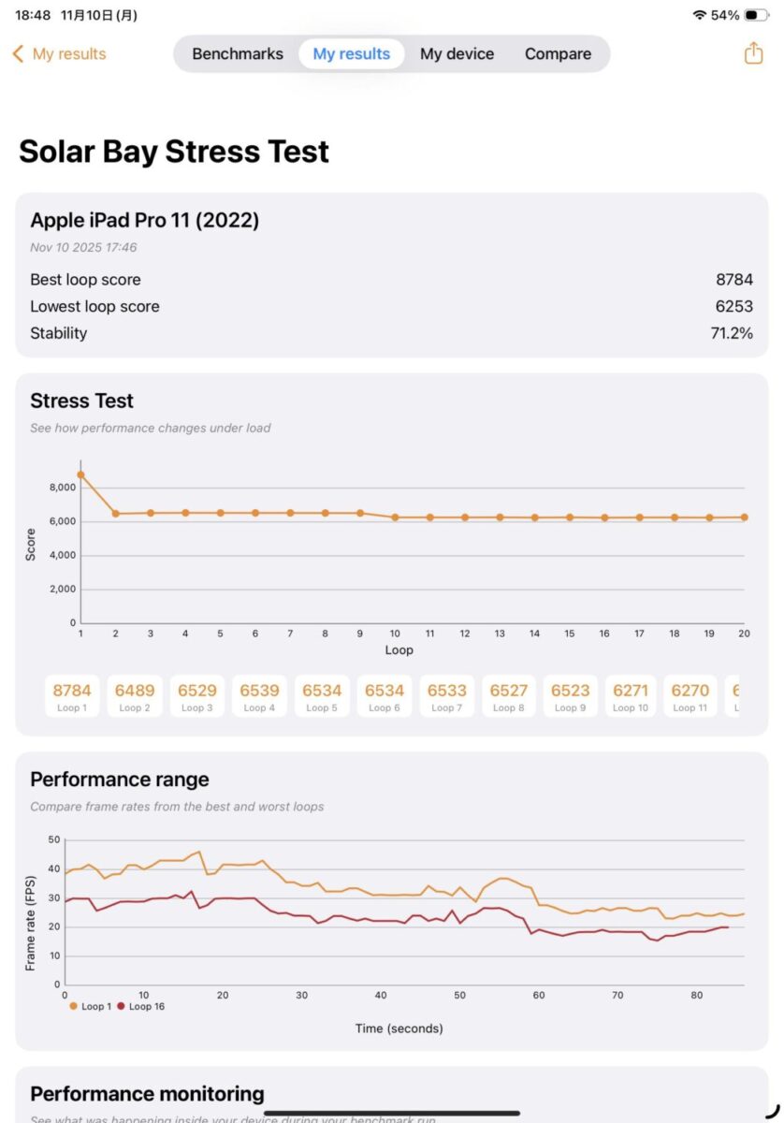Viewport: 784px width, 1123px height.
Task: Select the Loop 1 score card 8784
Action: pyautogui.click(x=72, y=696)
